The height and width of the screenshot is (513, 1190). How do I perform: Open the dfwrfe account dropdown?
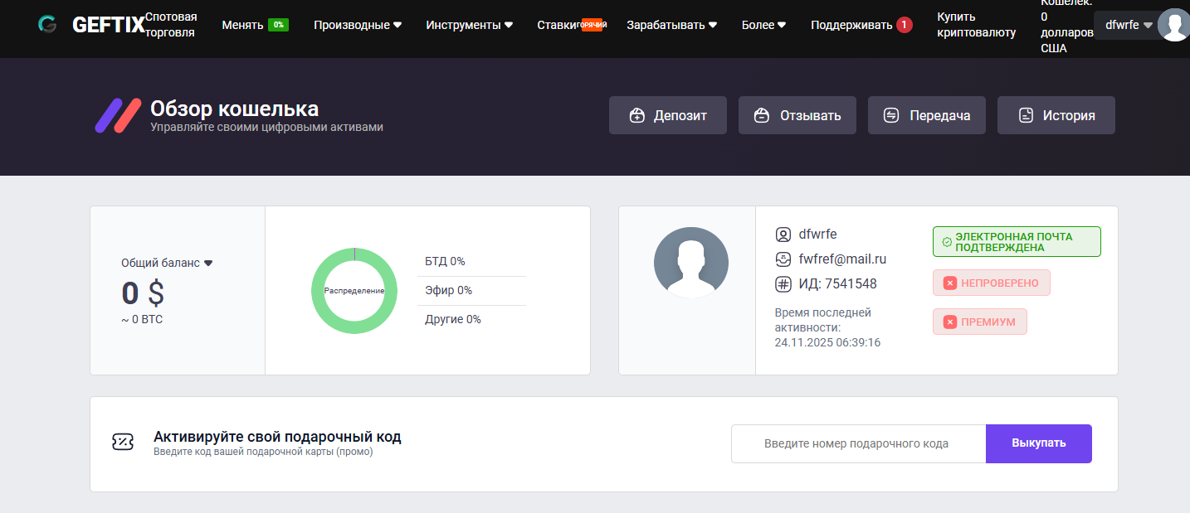1129,25
